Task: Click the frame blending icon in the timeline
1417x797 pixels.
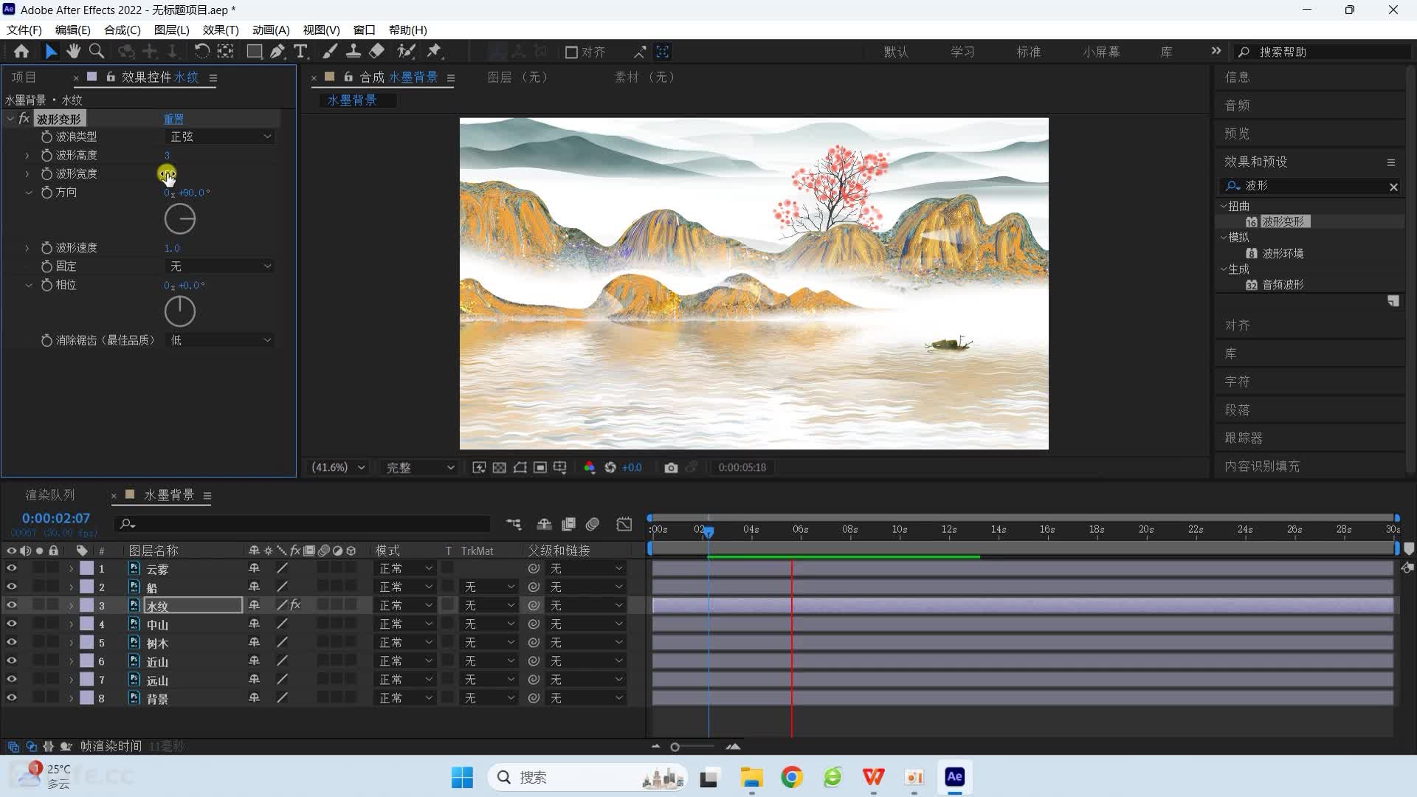Action: (568, 525)
